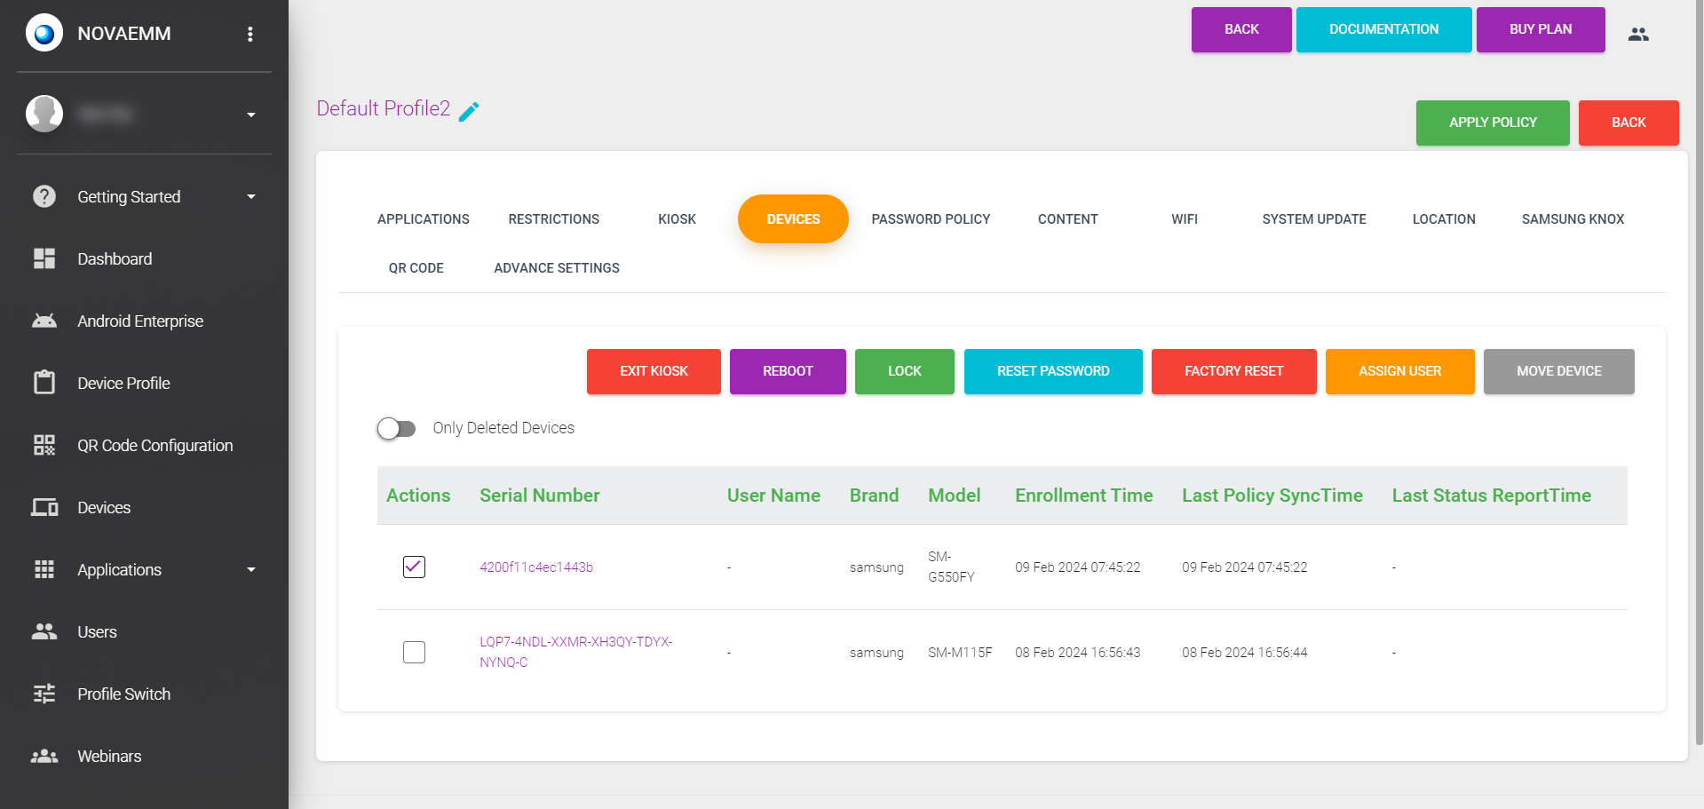Open the Advance Settings tab
1704x809 pixels.
pyautogui.click(x=557, y=268)
